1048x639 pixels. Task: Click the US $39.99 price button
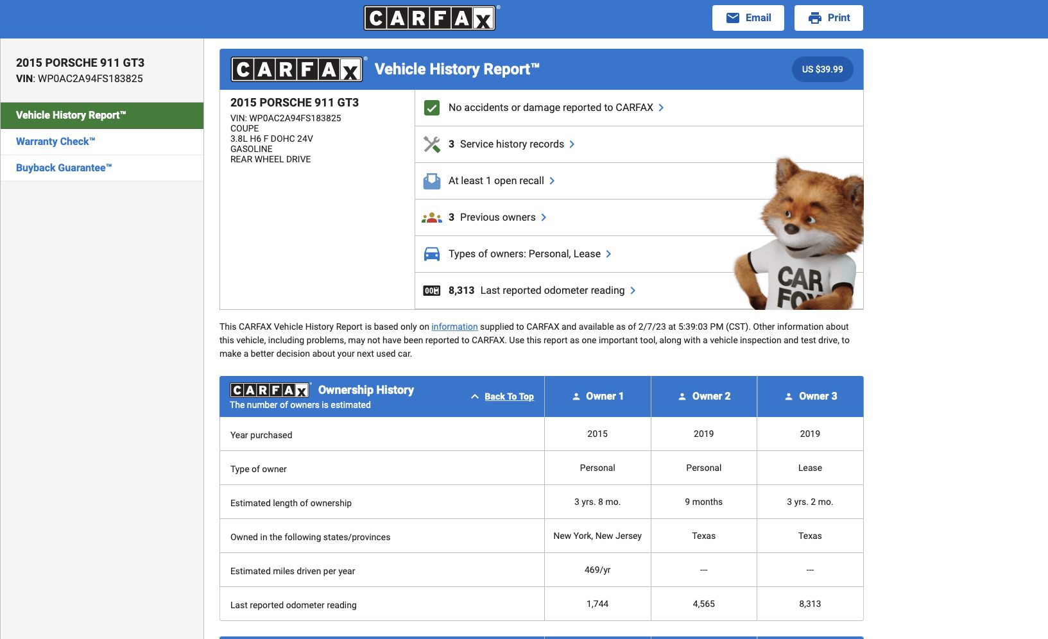[x=823, y=69]
